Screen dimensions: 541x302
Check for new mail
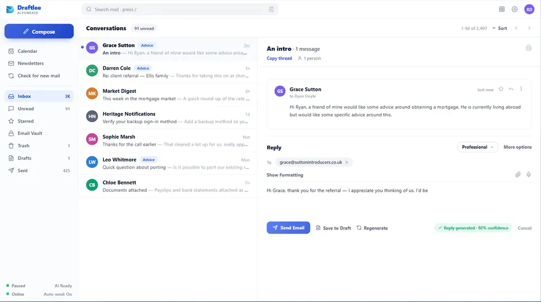pyautogui.click(x=39, y=76)
